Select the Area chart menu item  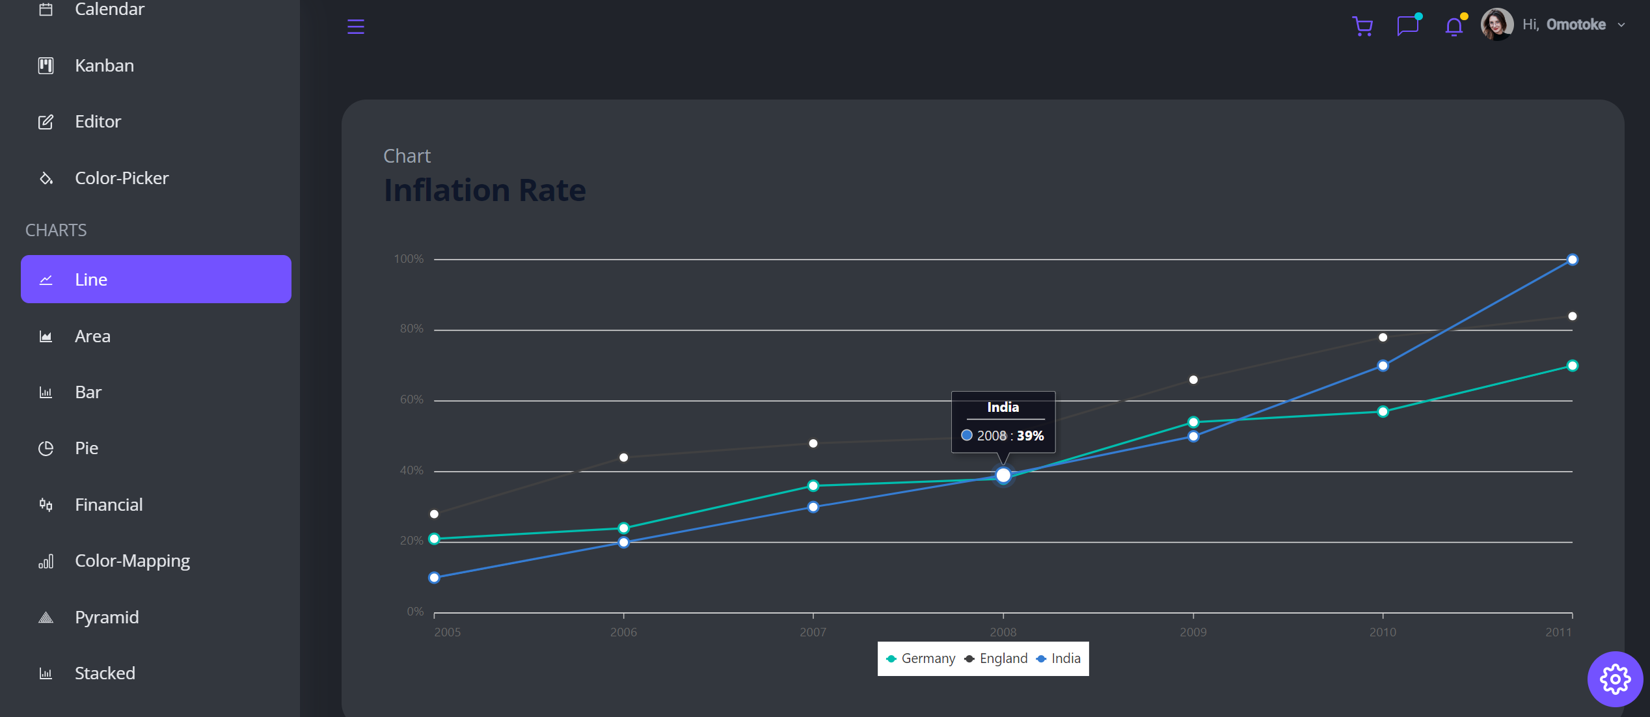click(92, 336)
